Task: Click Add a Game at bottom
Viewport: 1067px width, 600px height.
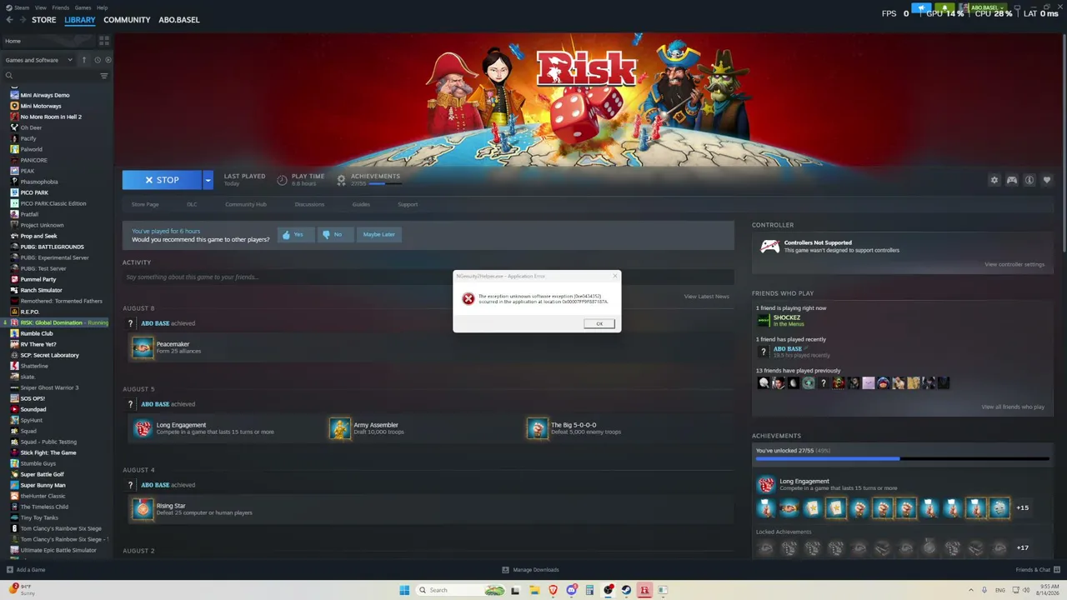Action: click(x=26, y=570)
